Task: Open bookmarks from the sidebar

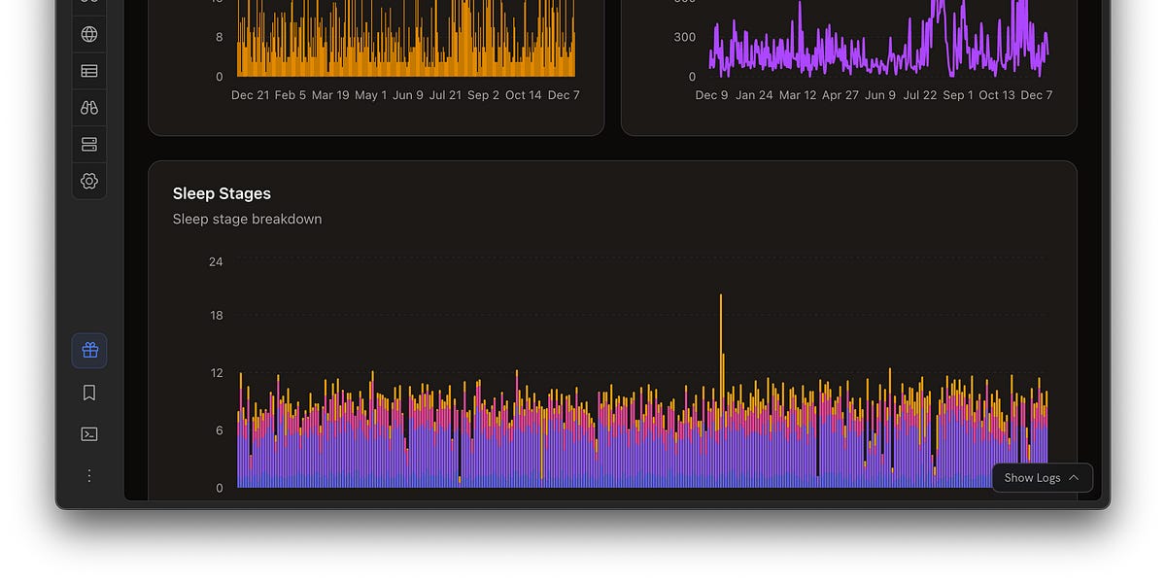Action: click(x=88, y=393)
